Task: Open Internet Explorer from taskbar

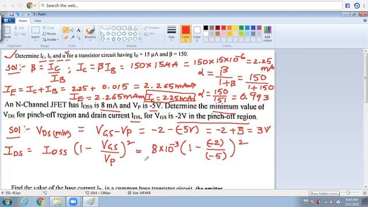Action: (x=24, y=202)
